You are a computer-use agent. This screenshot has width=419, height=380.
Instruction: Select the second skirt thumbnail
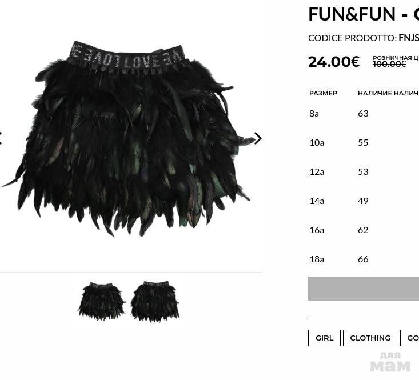coord(155,302)
